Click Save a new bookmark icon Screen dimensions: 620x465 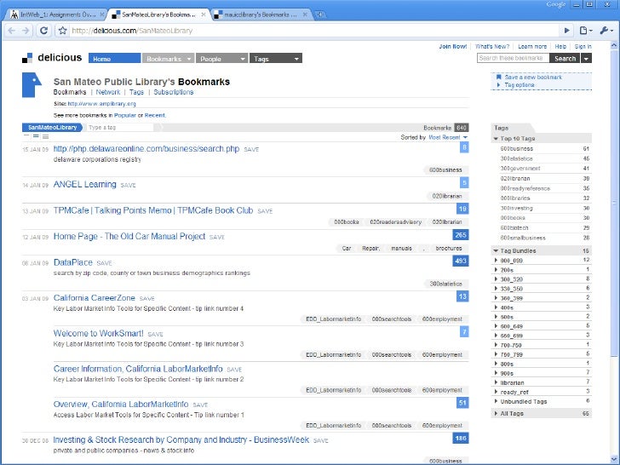tap(498, 77)
